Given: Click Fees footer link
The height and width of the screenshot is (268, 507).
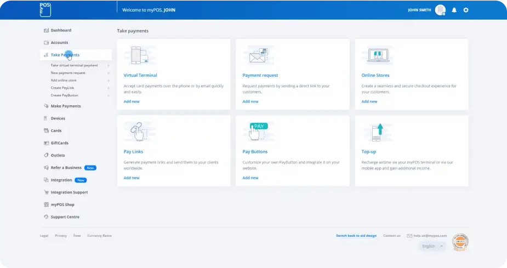Looking at the screenshot, I should 77,236.
